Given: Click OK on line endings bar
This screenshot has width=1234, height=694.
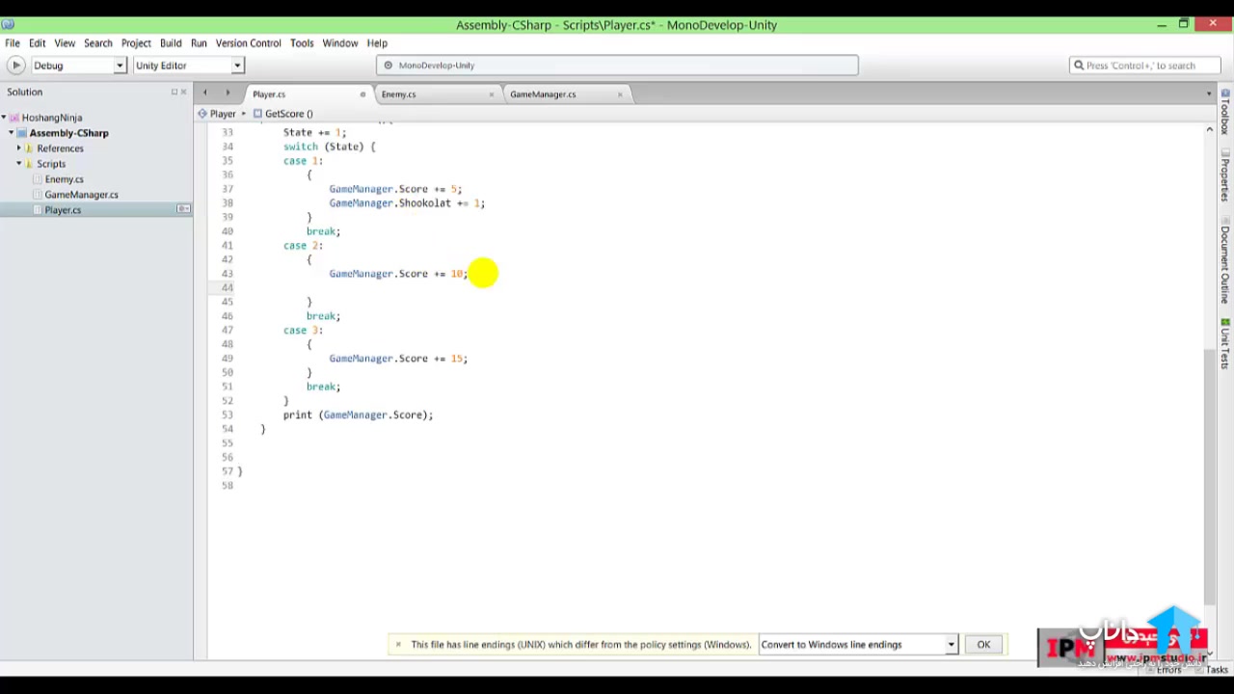Looking at the screenshot, I should tap(983, 645).
